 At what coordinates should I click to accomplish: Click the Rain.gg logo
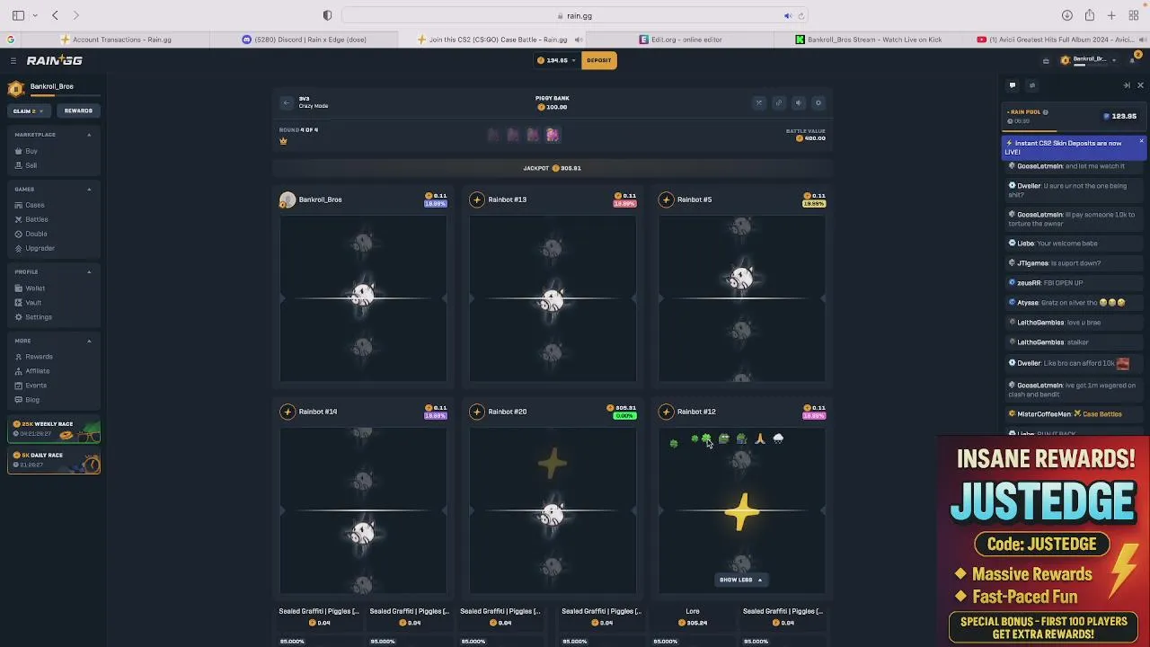pyautogui.click(x=54, y=60)
